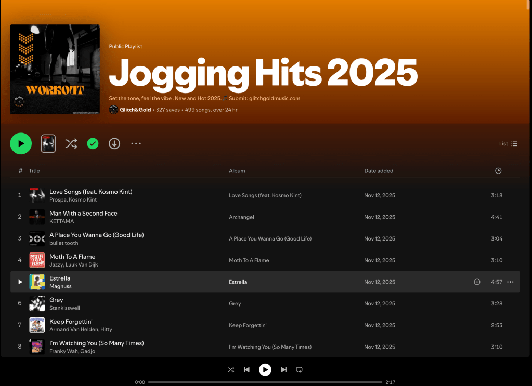The height and width of the screenshot is (386, 532).
Task: Select Man With a Second Face title
Action: [x=83, y=214]
